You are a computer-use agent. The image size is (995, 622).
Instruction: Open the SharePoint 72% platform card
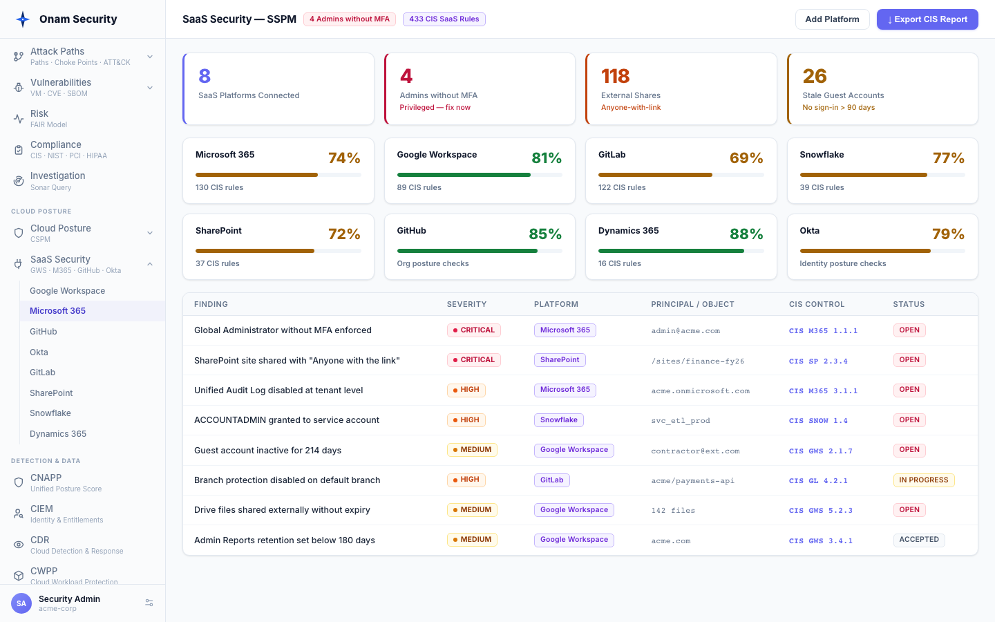[x=278, y=247]
